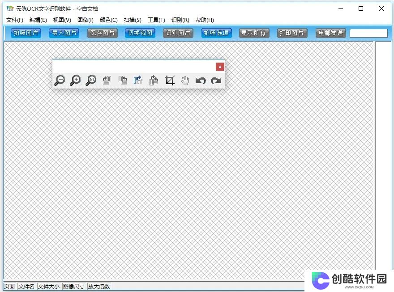This screenshot has width=394, height=292.
Task: Maximize the 云脉OCR window
Action: [361, 8]
